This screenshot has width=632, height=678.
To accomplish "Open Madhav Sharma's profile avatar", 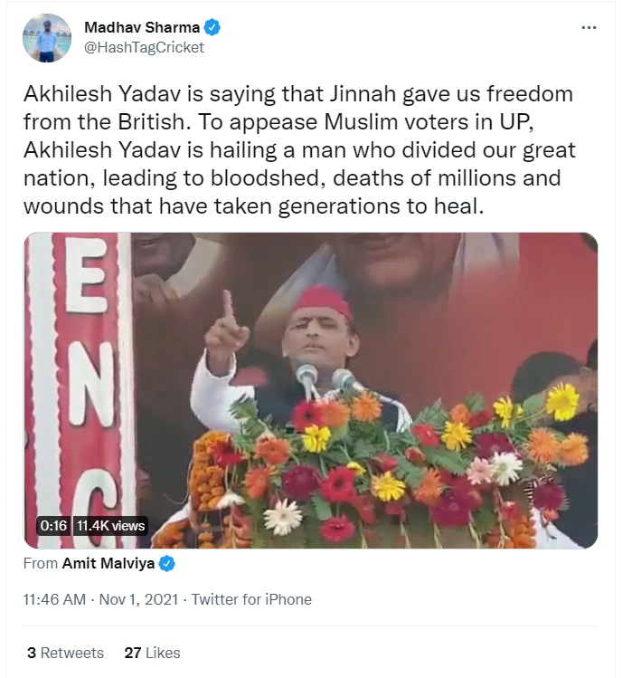I will (47, 37).
